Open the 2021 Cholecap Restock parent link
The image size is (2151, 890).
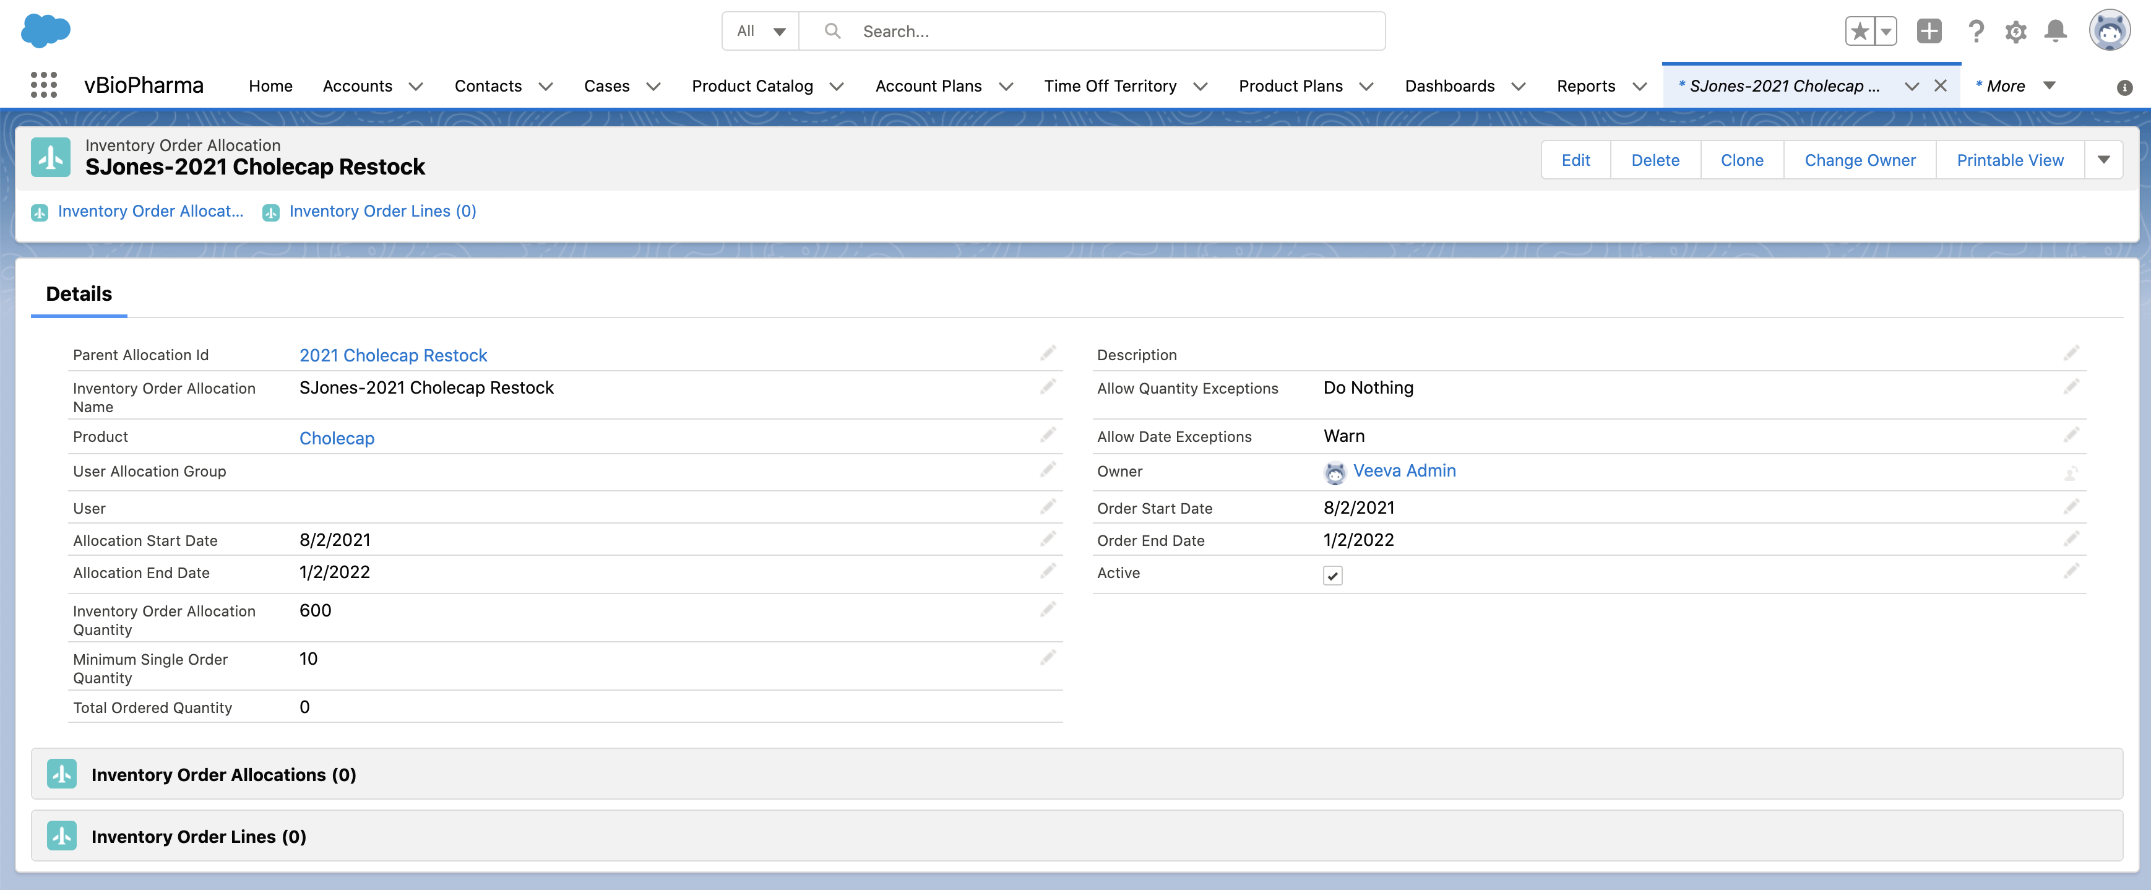(392, 355)
